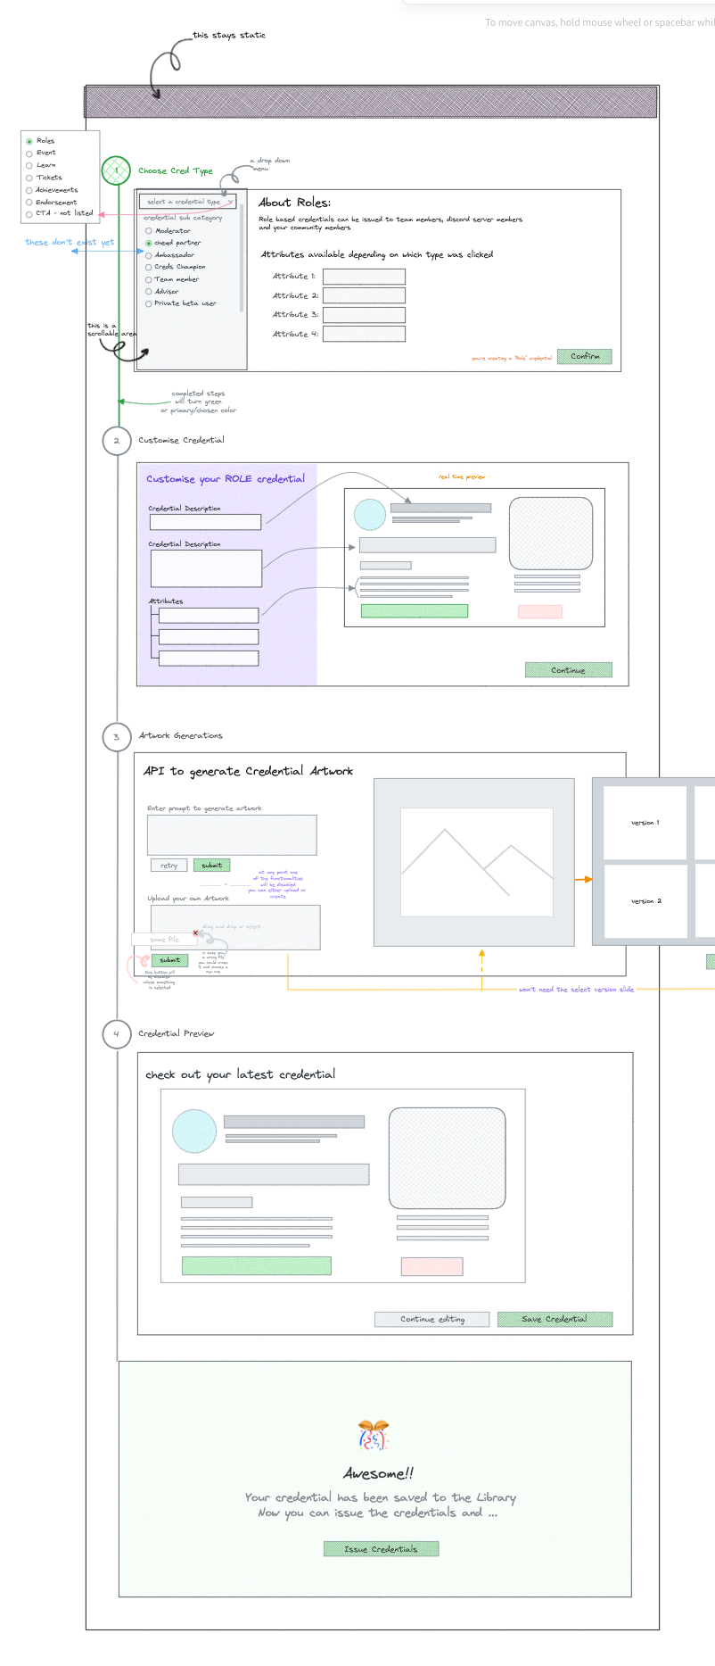
Task: Click the retry button under prompt
Action: (x=168, y=866)
